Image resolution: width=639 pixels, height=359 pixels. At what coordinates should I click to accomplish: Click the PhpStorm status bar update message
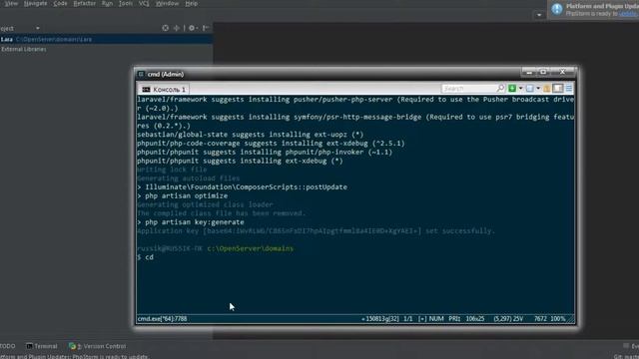(x=74, y=356)
